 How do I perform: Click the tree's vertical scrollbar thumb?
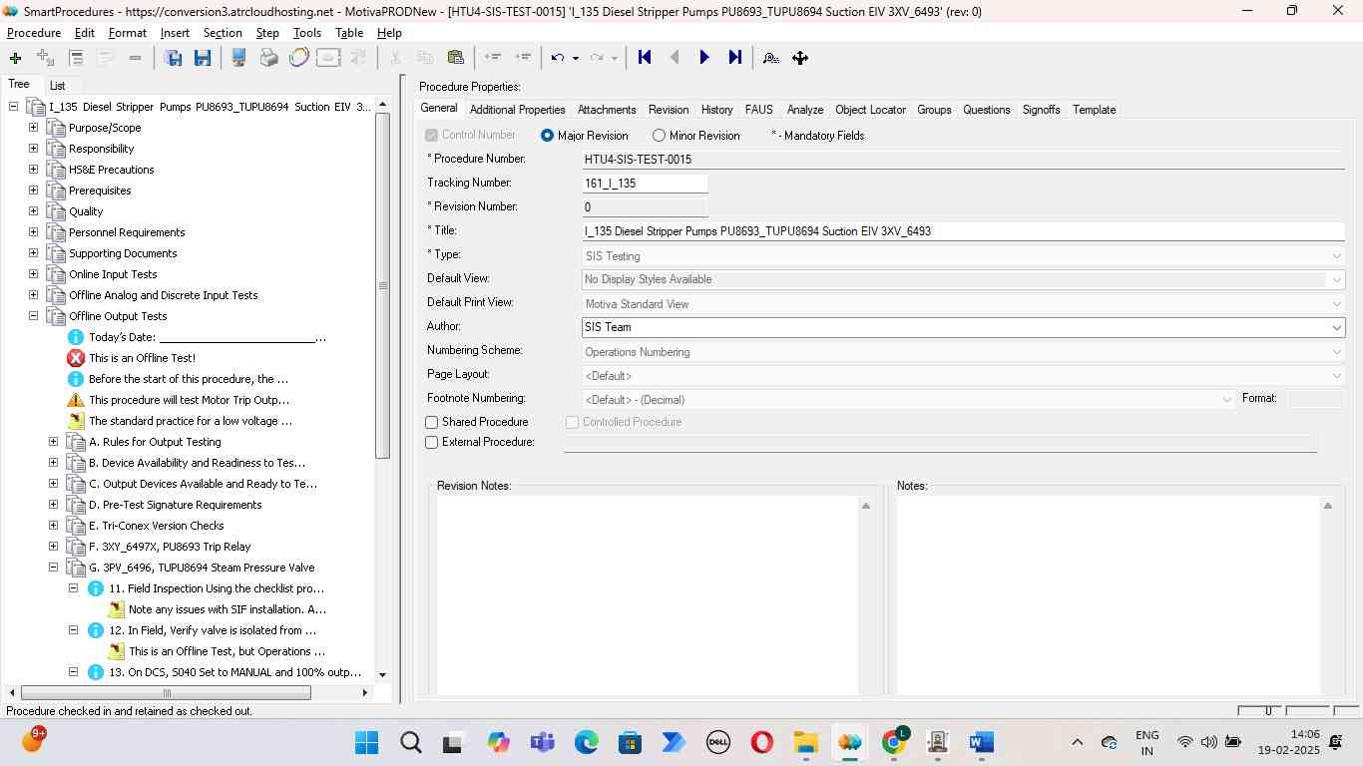pos(382,286)
